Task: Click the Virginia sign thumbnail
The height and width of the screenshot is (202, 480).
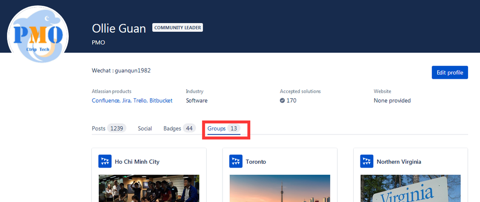Action: pyautogui.click(x=410, y=188)
